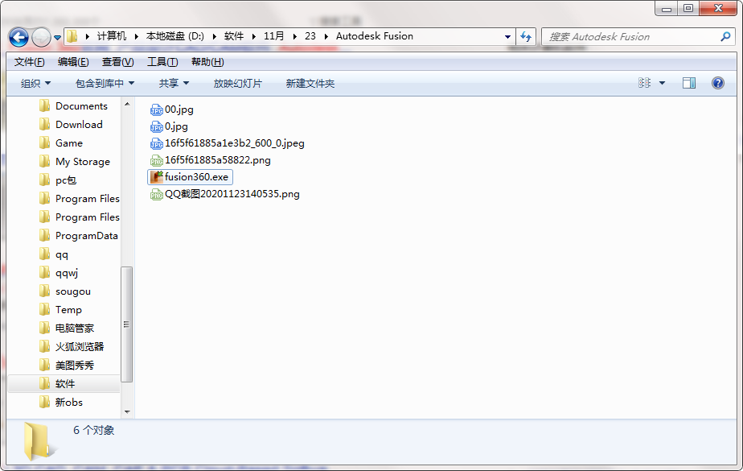Open more view options dropdown arrow

click(x=662, y=84)
